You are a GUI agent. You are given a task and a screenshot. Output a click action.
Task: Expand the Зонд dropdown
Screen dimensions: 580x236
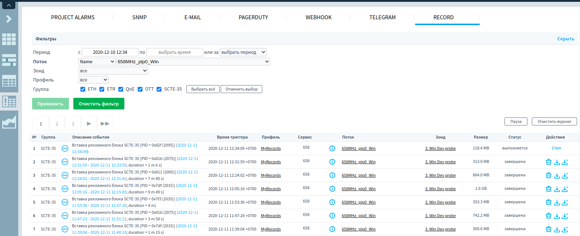(x=113, y=71)
